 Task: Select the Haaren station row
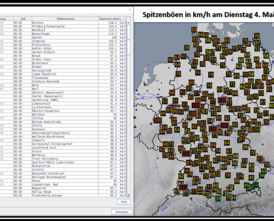(63, 38)
